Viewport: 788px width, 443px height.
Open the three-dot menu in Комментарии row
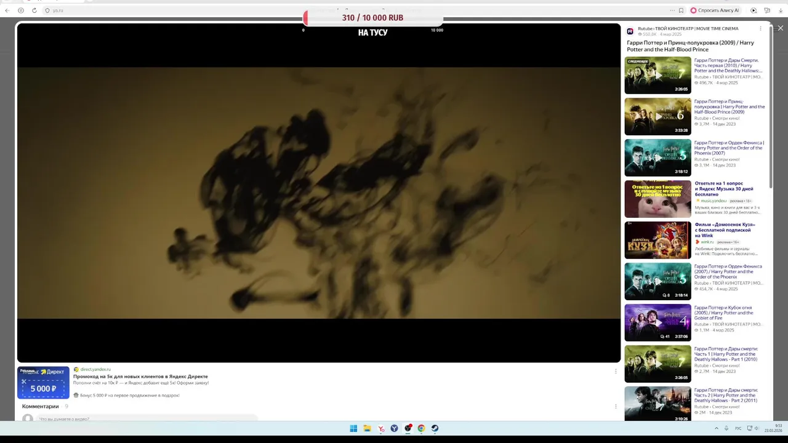pyautogui.click(x=616, y=406)
